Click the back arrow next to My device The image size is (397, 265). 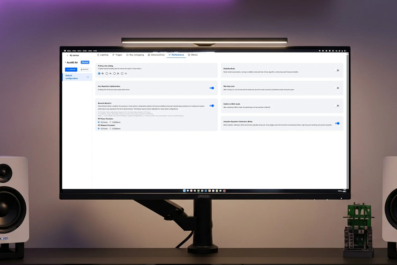(x=68, y=55)
